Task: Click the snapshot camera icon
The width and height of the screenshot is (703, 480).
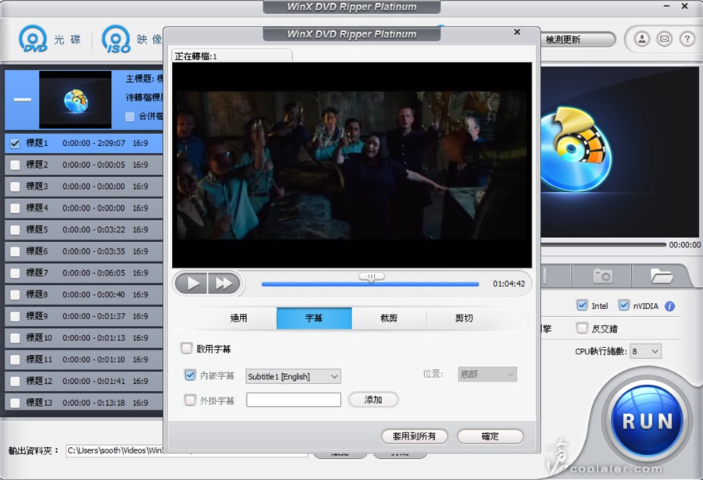Action: [x=602, y=276]
